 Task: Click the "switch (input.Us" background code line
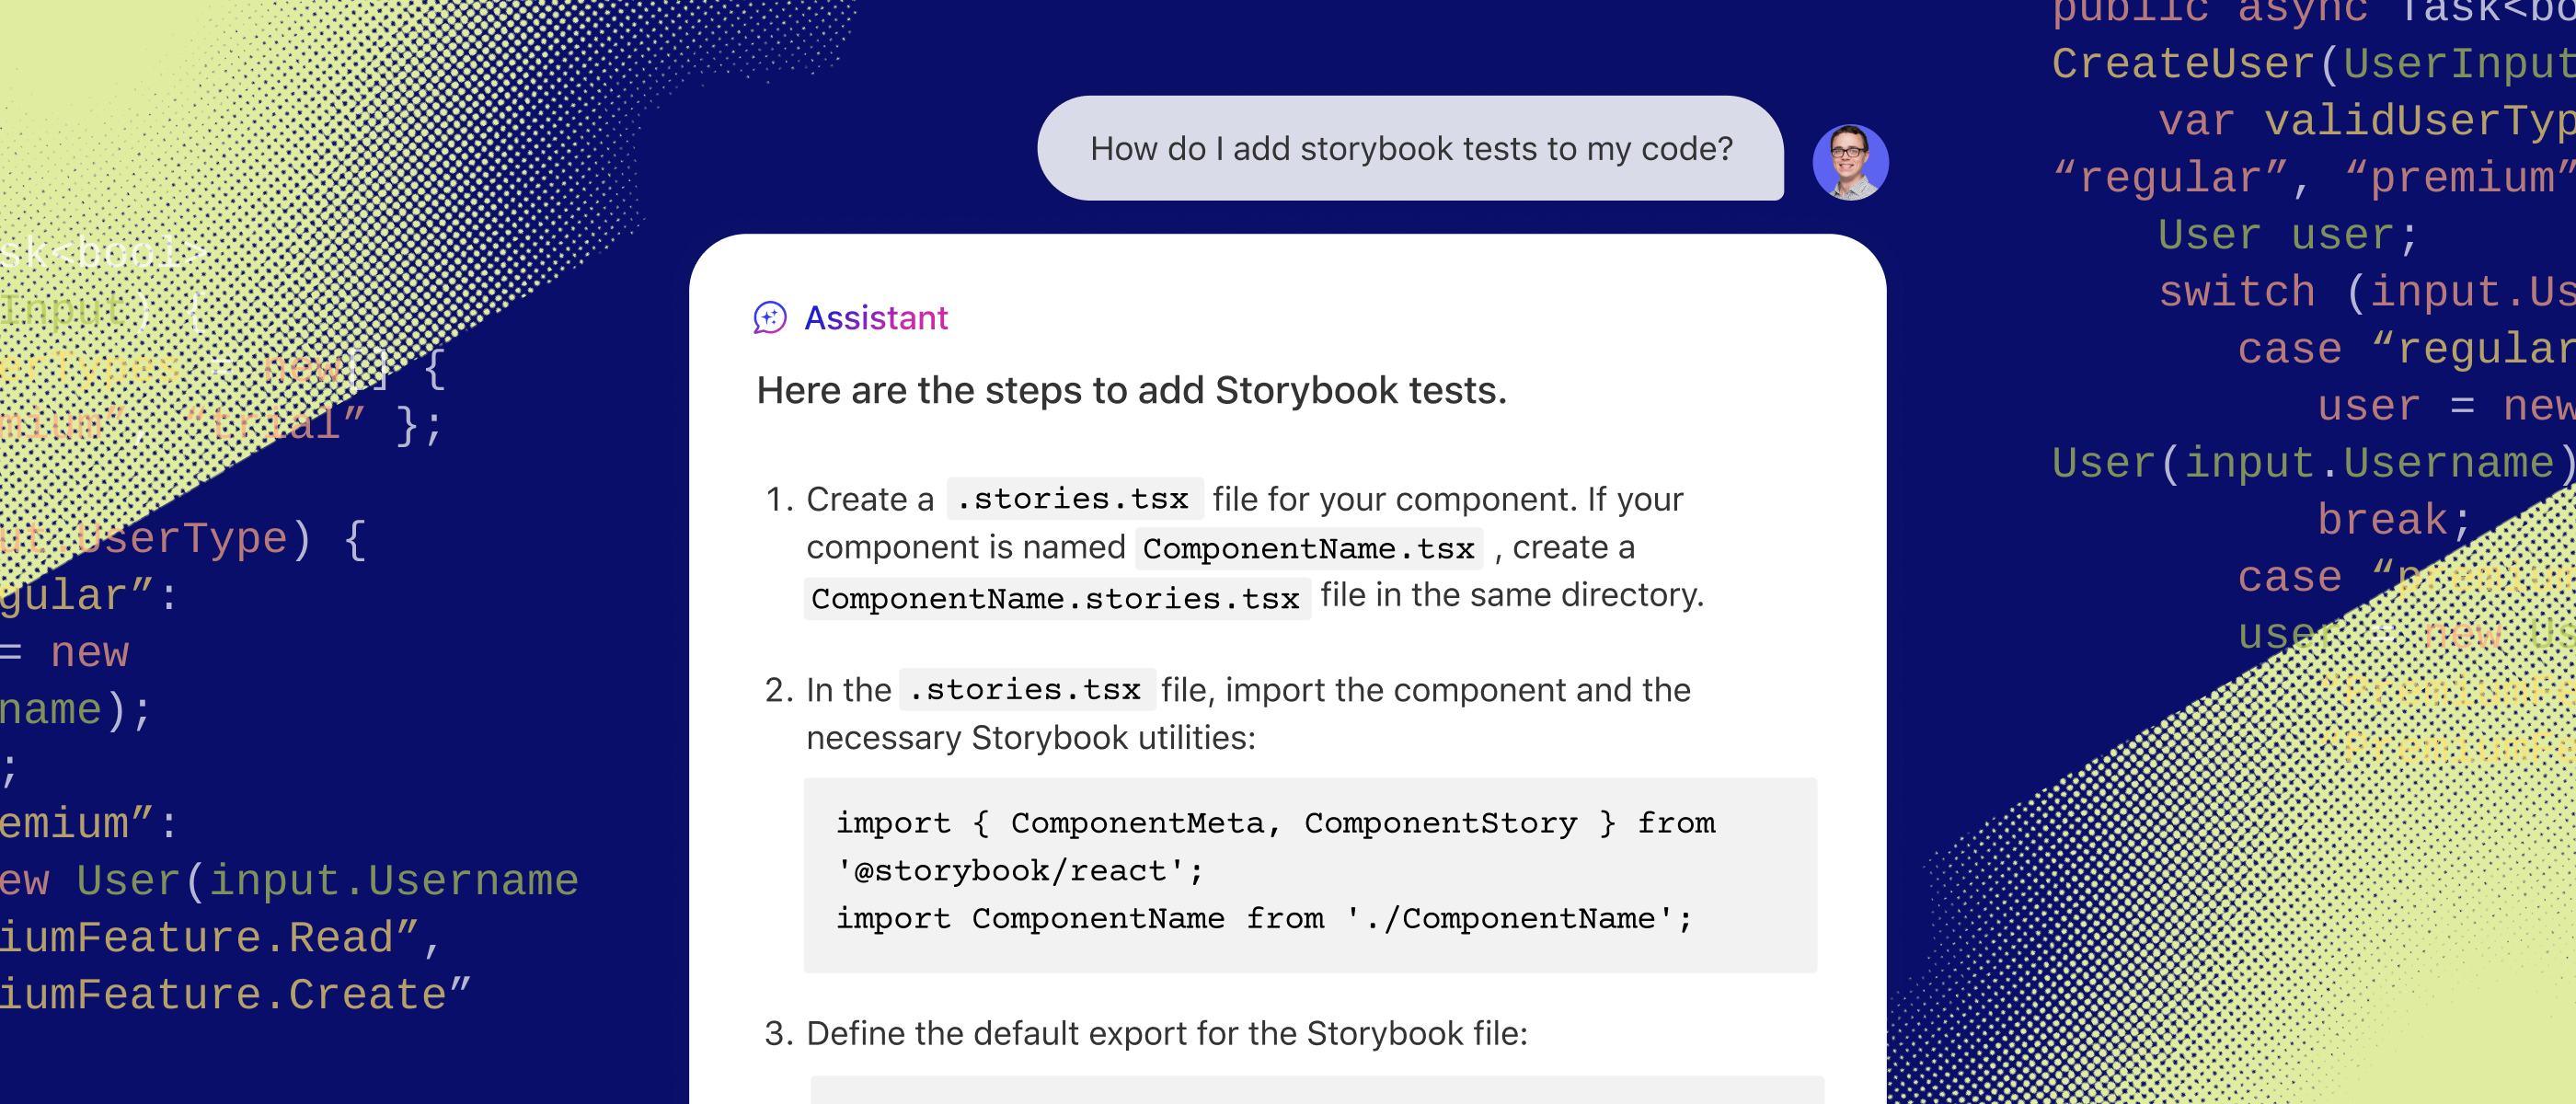(x=2364, y=292)
